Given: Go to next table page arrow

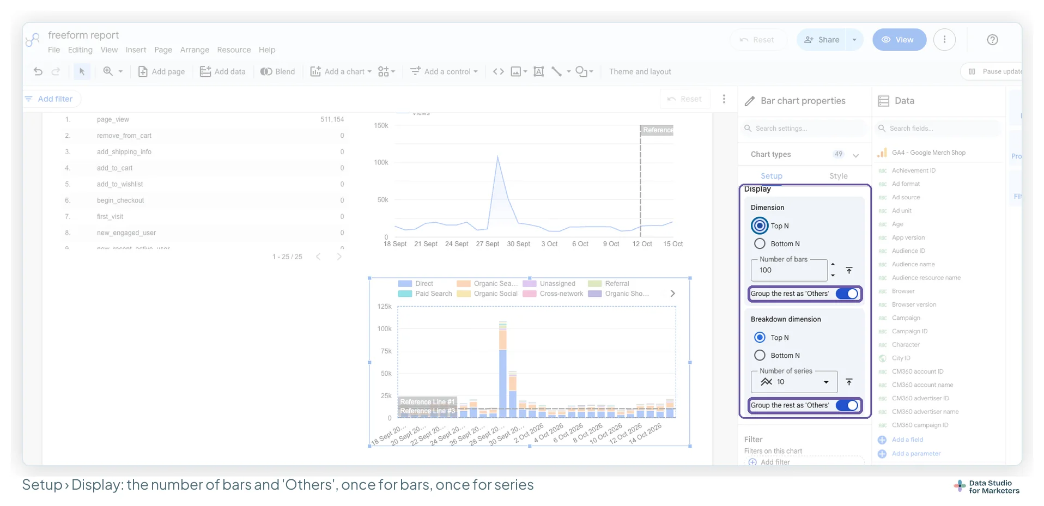Looking at the screenshot, I should [x=339, y=257].
